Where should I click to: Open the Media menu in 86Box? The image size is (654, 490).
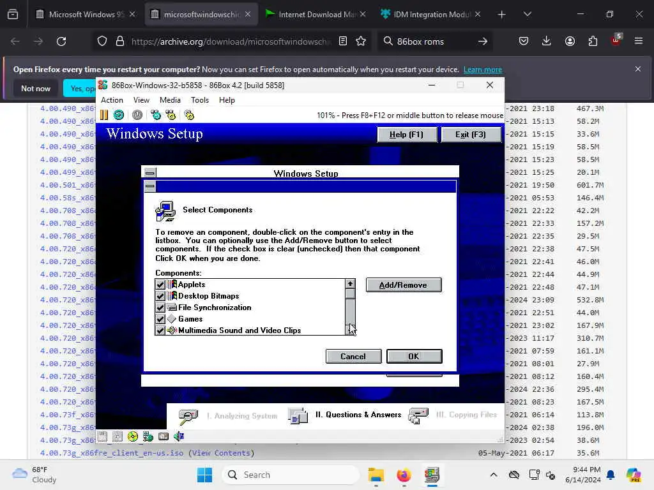click(x=170, y=100)
